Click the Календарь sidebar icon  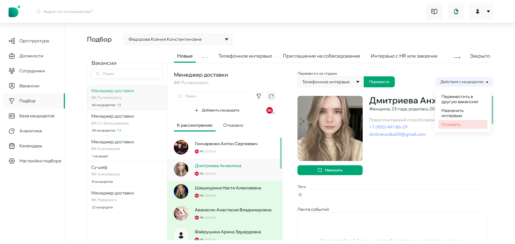pos(12,146)
